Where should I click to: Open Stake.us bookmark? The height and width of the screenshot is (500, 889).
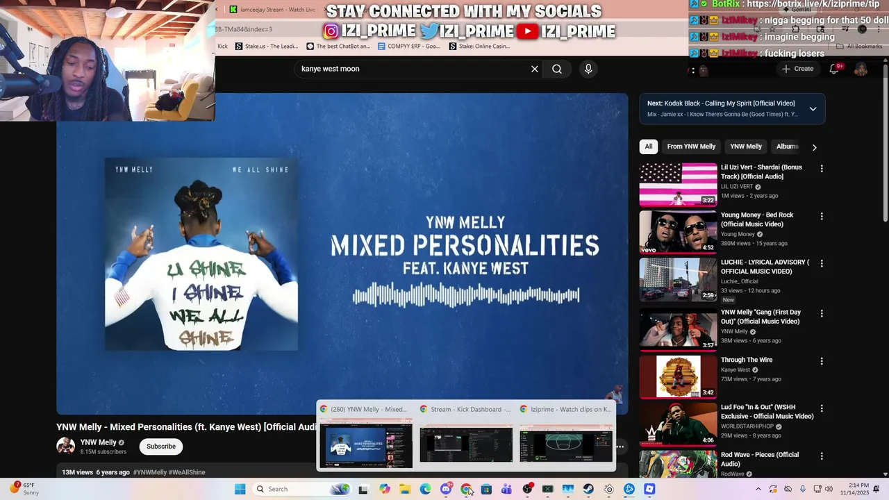pos(267,47)
